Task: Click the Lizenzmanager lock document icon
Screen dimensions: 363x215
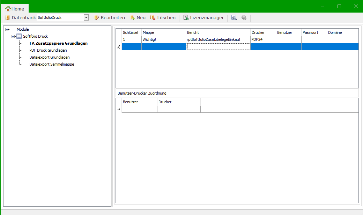Action: coord(186,17)
